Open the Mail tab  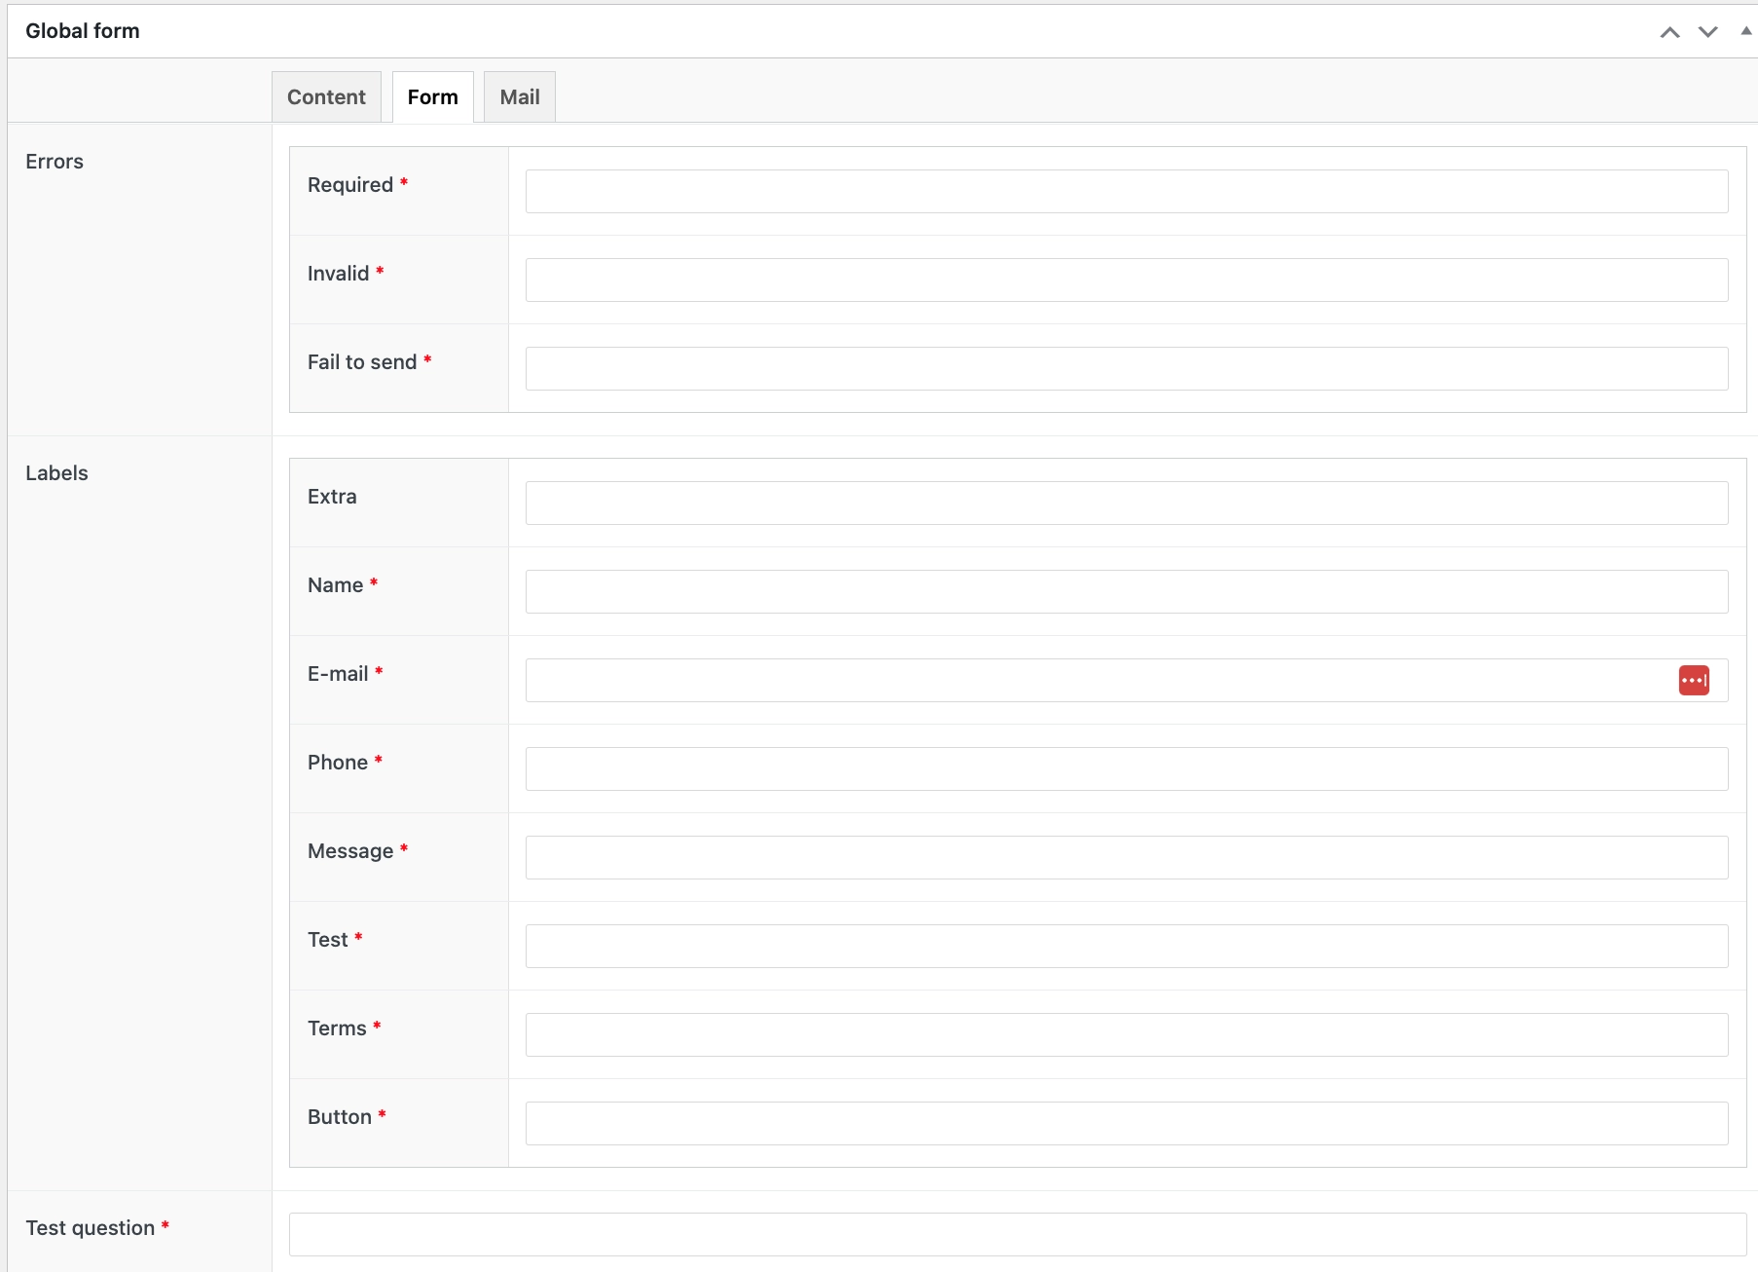(x=519, y=97)
